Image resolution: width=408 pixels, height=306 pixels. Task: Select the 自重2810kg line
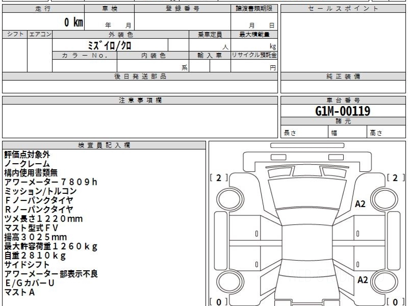click(35, 255)
